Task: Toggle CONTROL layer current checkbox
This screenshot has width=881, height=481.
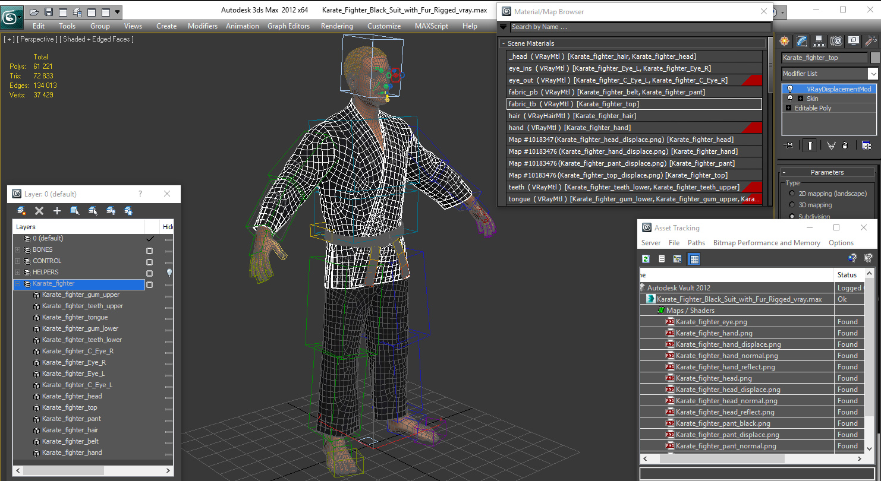Action: coord(149,262)
